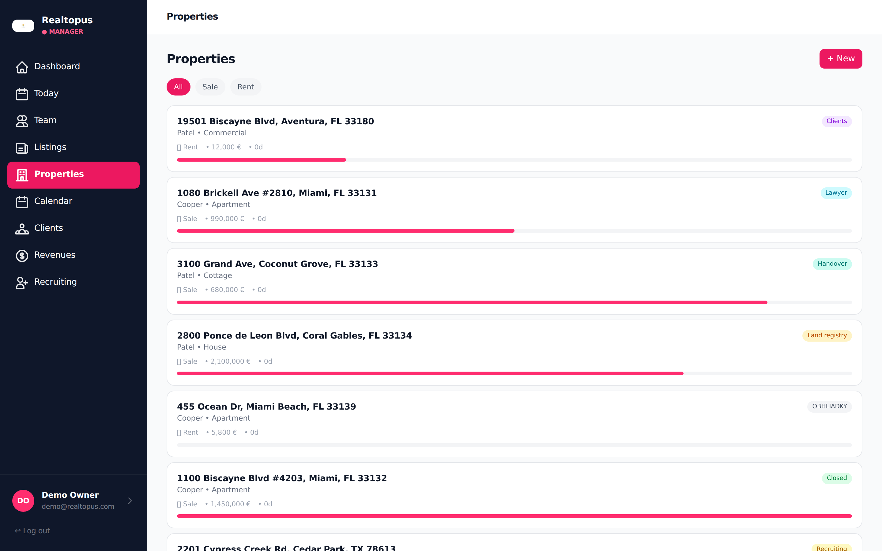Click the Sale icon on 2800 Ponce de Leon card
882x551 pixels.
pyautogui.click(x=179, y=362)
